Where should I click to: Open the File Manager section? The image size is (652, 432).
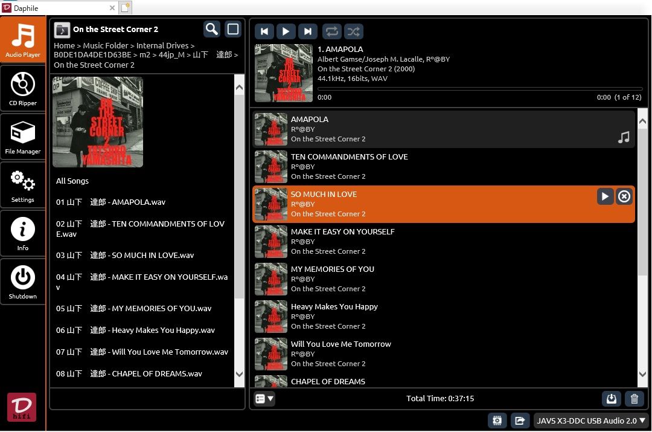tap(23, 137)
